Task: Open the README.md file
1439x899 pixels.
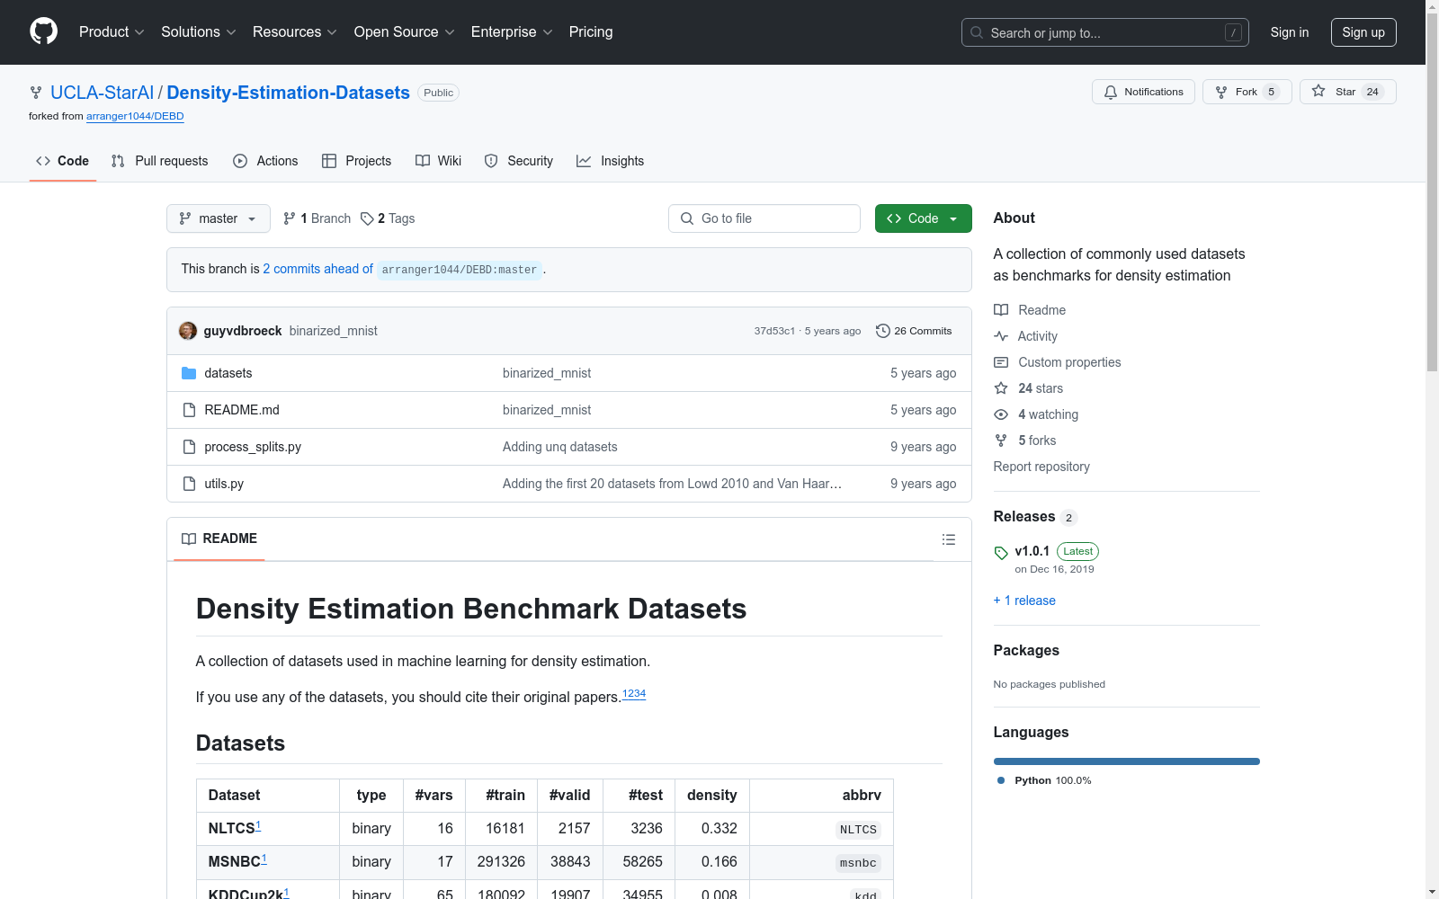Action: click(x=242, y=410)
